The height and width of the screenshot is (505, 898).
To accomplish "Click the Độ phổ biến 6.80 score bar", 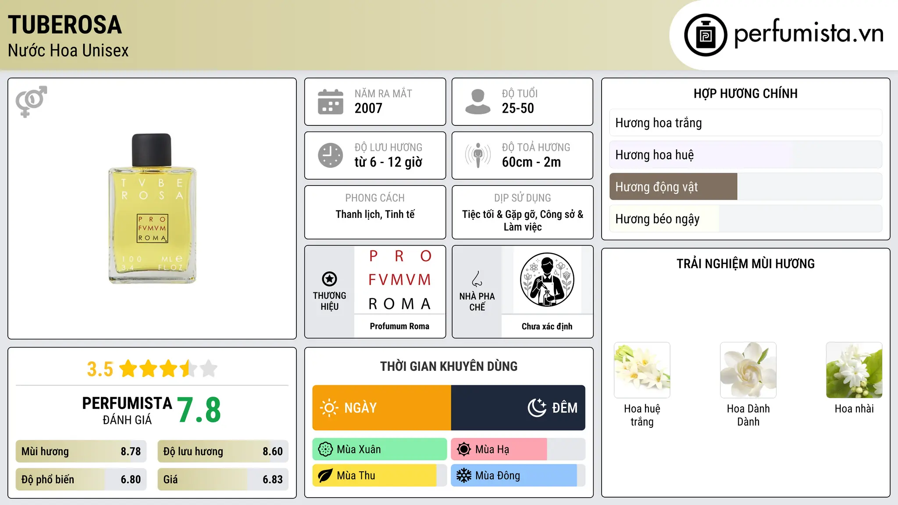I will pos(81,480).
